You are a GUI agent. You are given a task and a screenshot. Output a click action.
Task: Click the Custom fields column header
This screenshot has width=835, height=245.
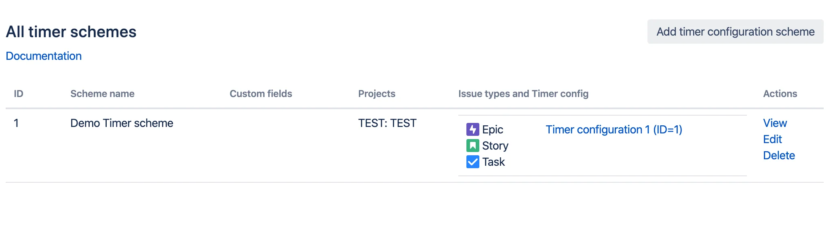[261, 94]
